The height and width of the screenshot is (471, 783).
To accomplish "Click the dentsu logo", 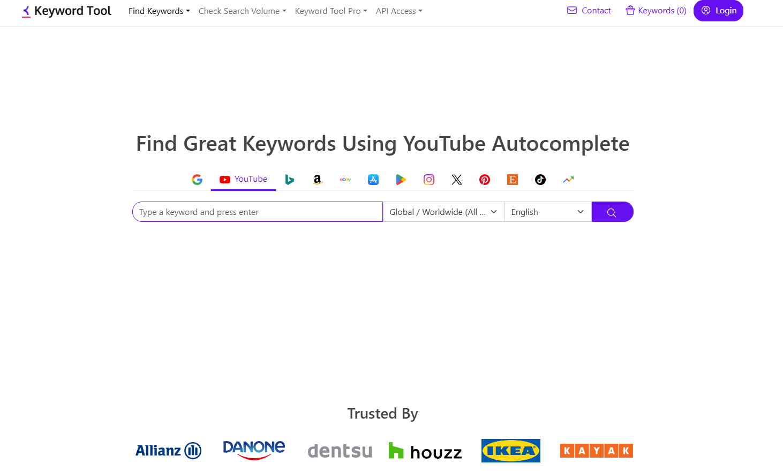I will [340, 451].
